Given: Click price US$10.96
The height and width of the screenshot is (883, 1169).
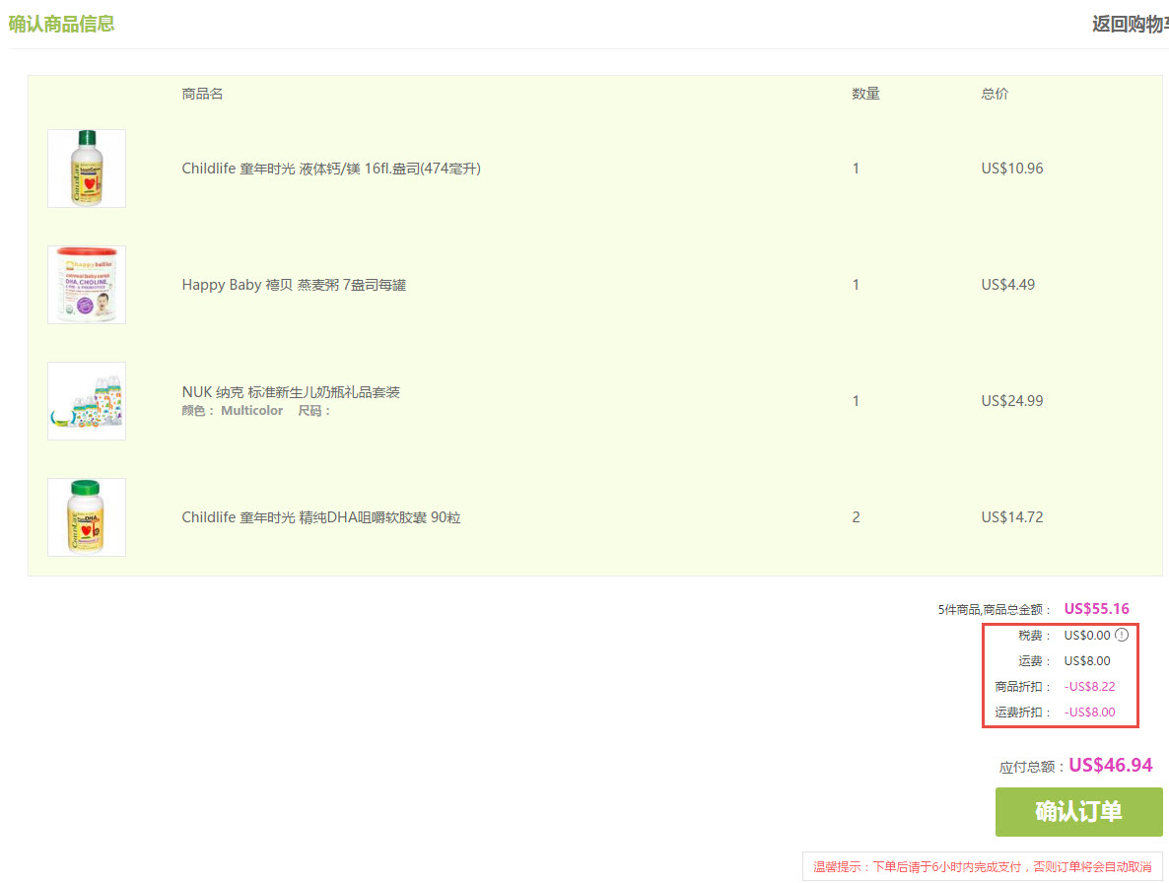Looking at the screenshot, I should 1011,169.
